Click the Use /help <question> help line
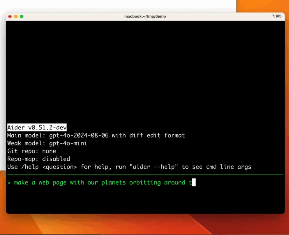The width and height of the screenshot is (289, 235). click(x=129, y=167)
